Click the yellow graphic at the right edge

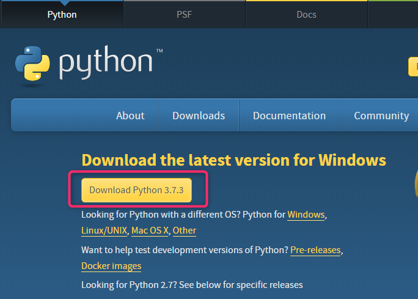coord(415,185)
